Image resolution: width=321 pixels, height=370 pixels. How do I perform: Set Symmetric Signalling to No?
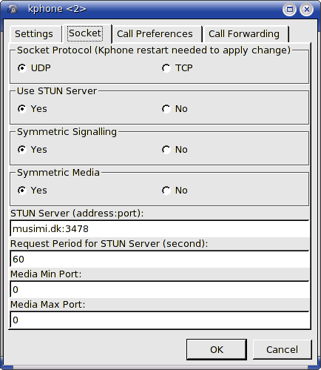pyautogui.click(x=175, y=150)
